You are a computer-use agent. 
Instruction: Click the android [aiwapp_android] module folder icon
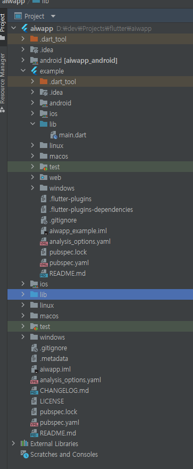pyautogui.click(x=34, y=61)
